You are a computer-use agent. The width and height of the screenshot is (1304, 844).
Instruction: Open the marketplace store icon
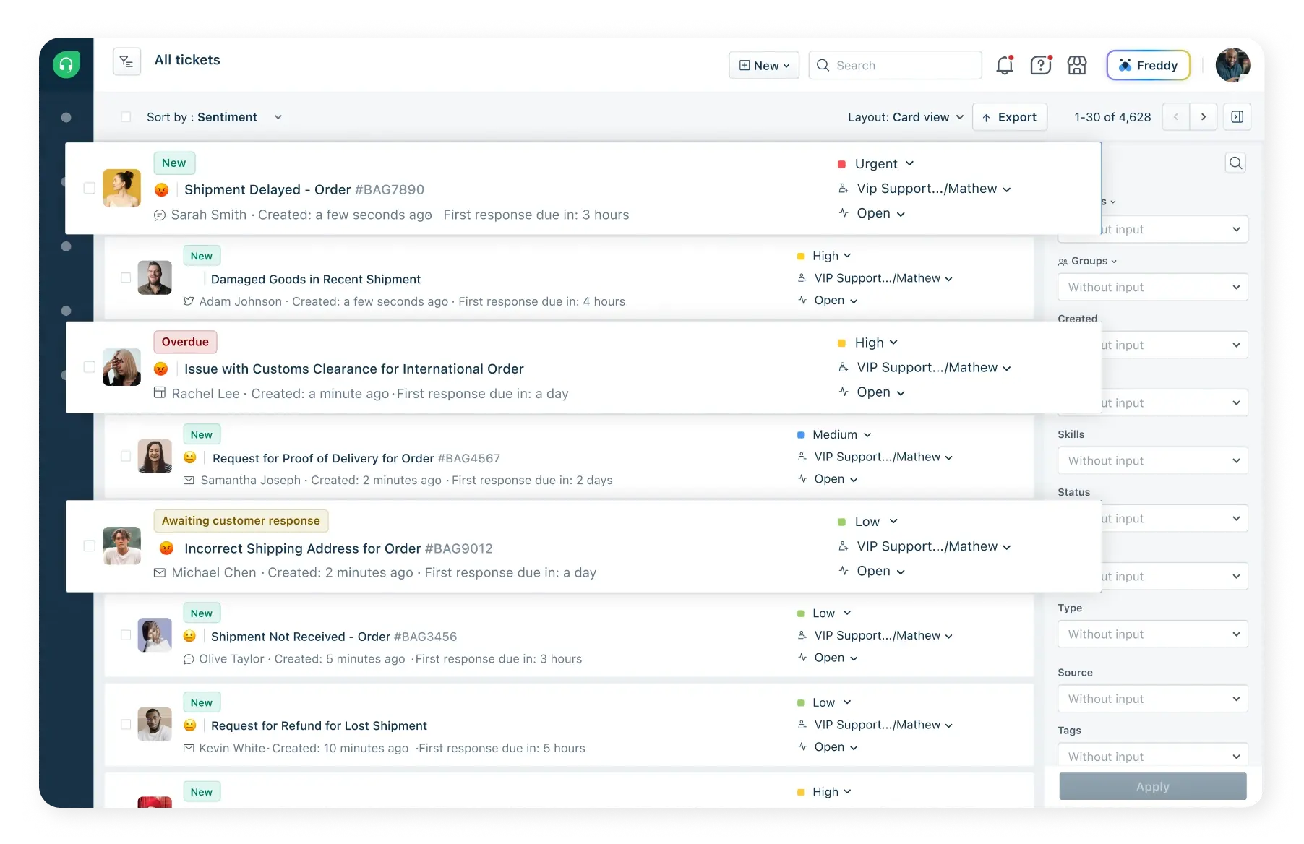pos(1077,65)
